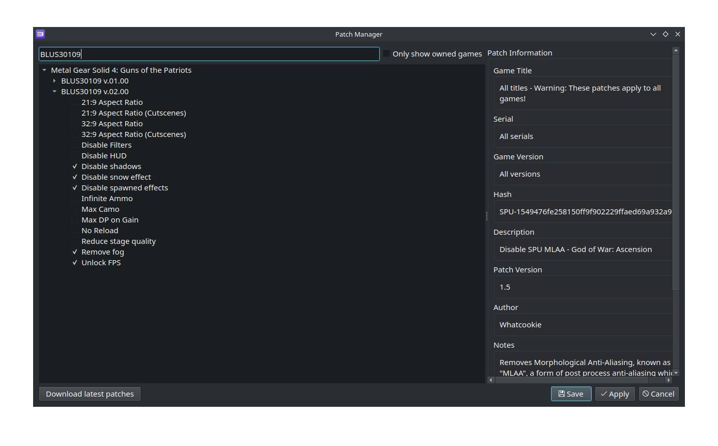718x446 pixels.
Task: Check the 32:9 Aspect Ratio (Cutscenes) patch
Action: [x=75, y=134]
